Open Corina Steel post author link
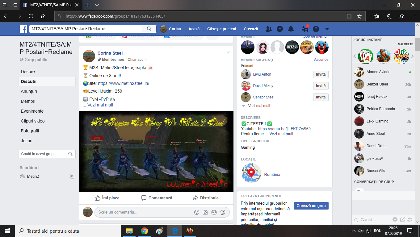 coord(110,53)
